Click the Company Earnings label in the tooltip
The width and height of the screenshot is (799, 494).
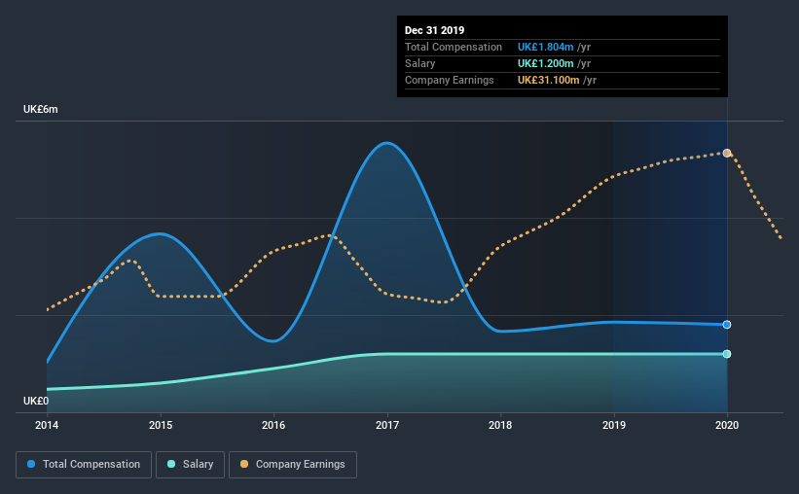point(450,80)
